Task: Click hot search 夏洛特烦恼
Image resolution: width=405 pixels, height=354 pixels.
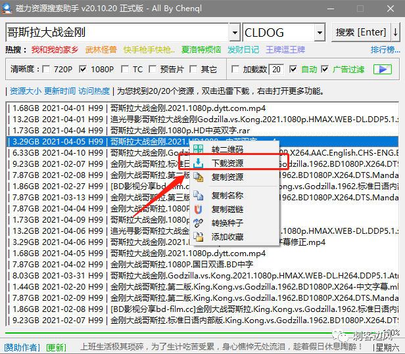Action: [x=201, y=49]
